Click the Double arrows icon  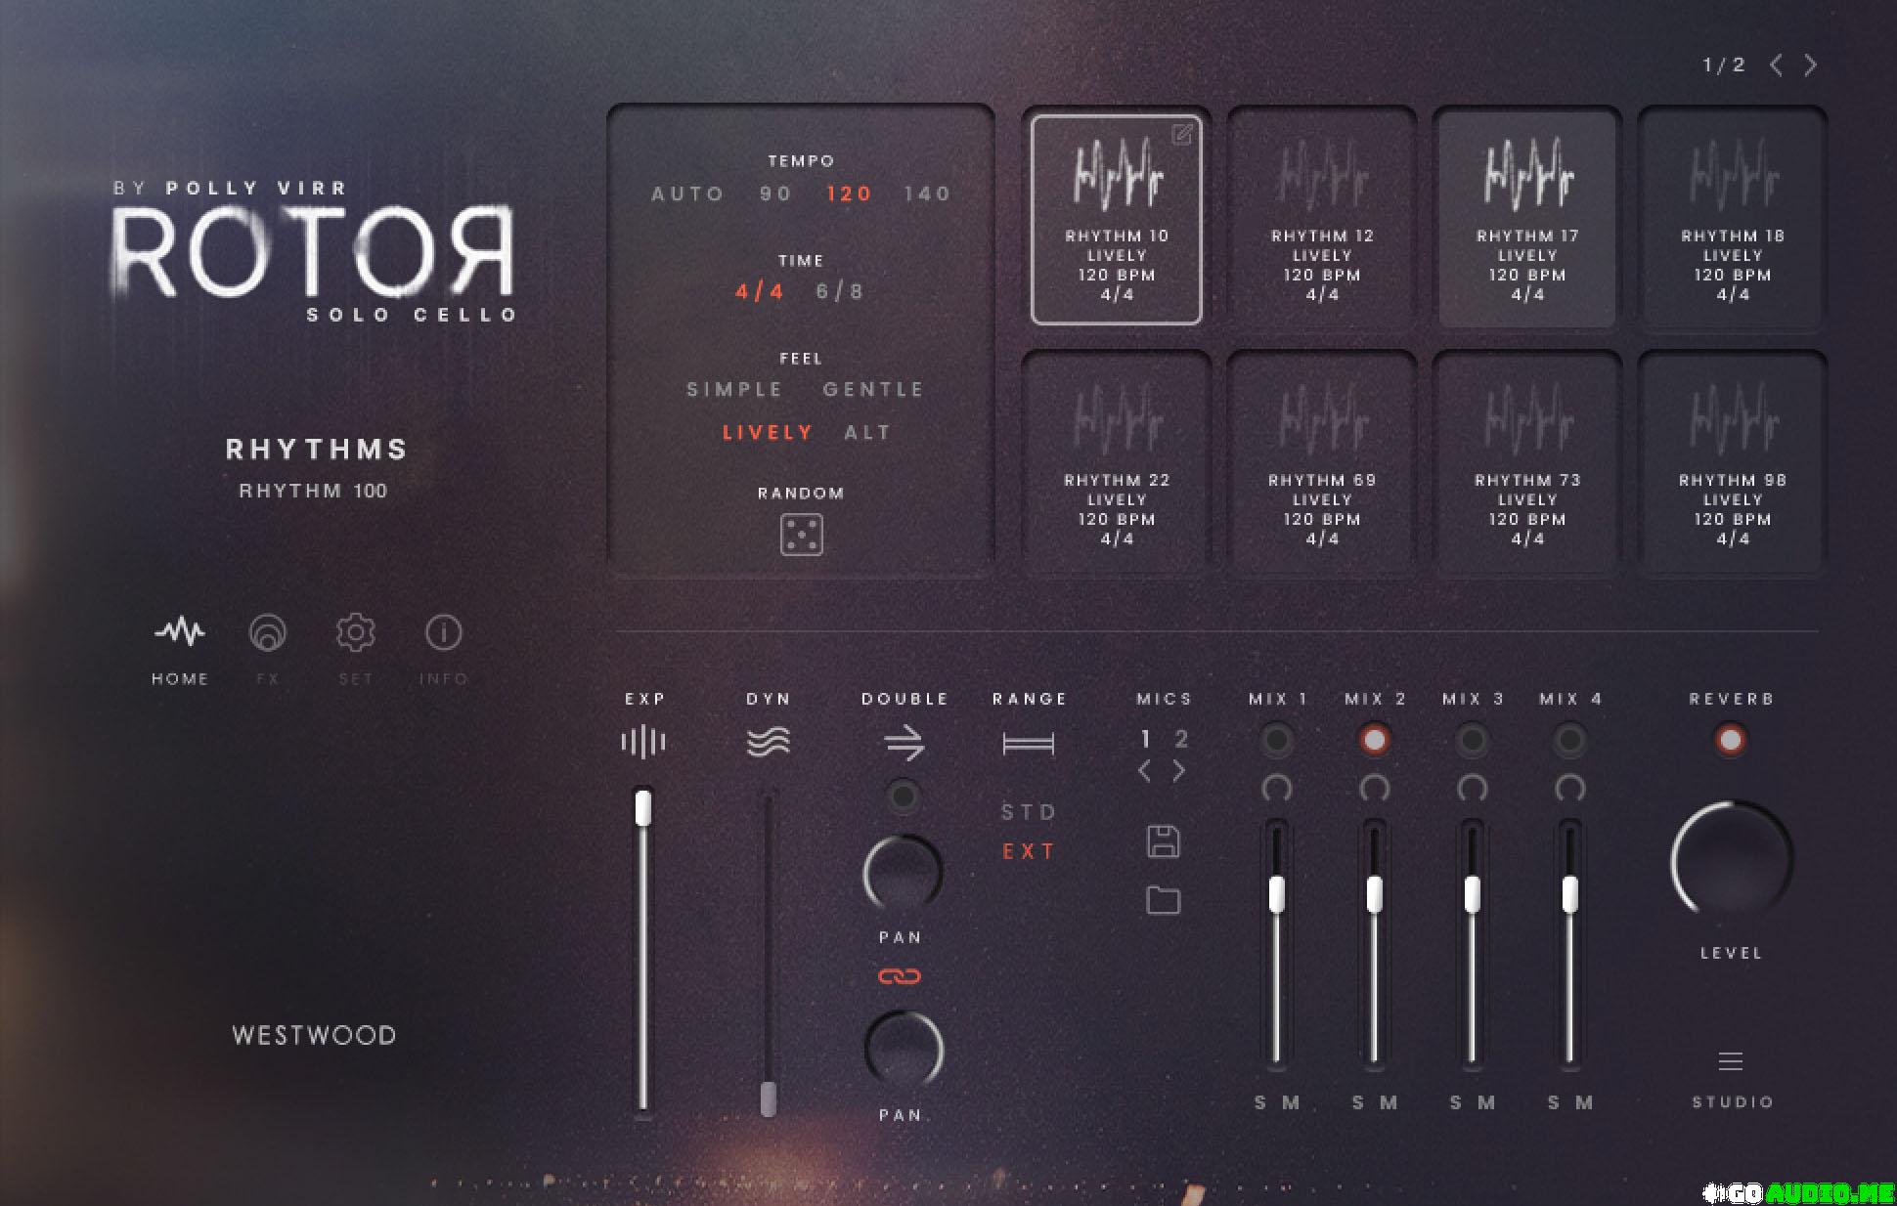(904, 743)
